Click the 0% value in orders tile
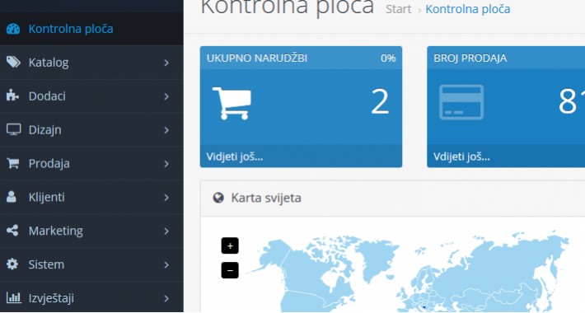This screenshot has height=313, width=585. pyautogui.click(x=388, y=58)
